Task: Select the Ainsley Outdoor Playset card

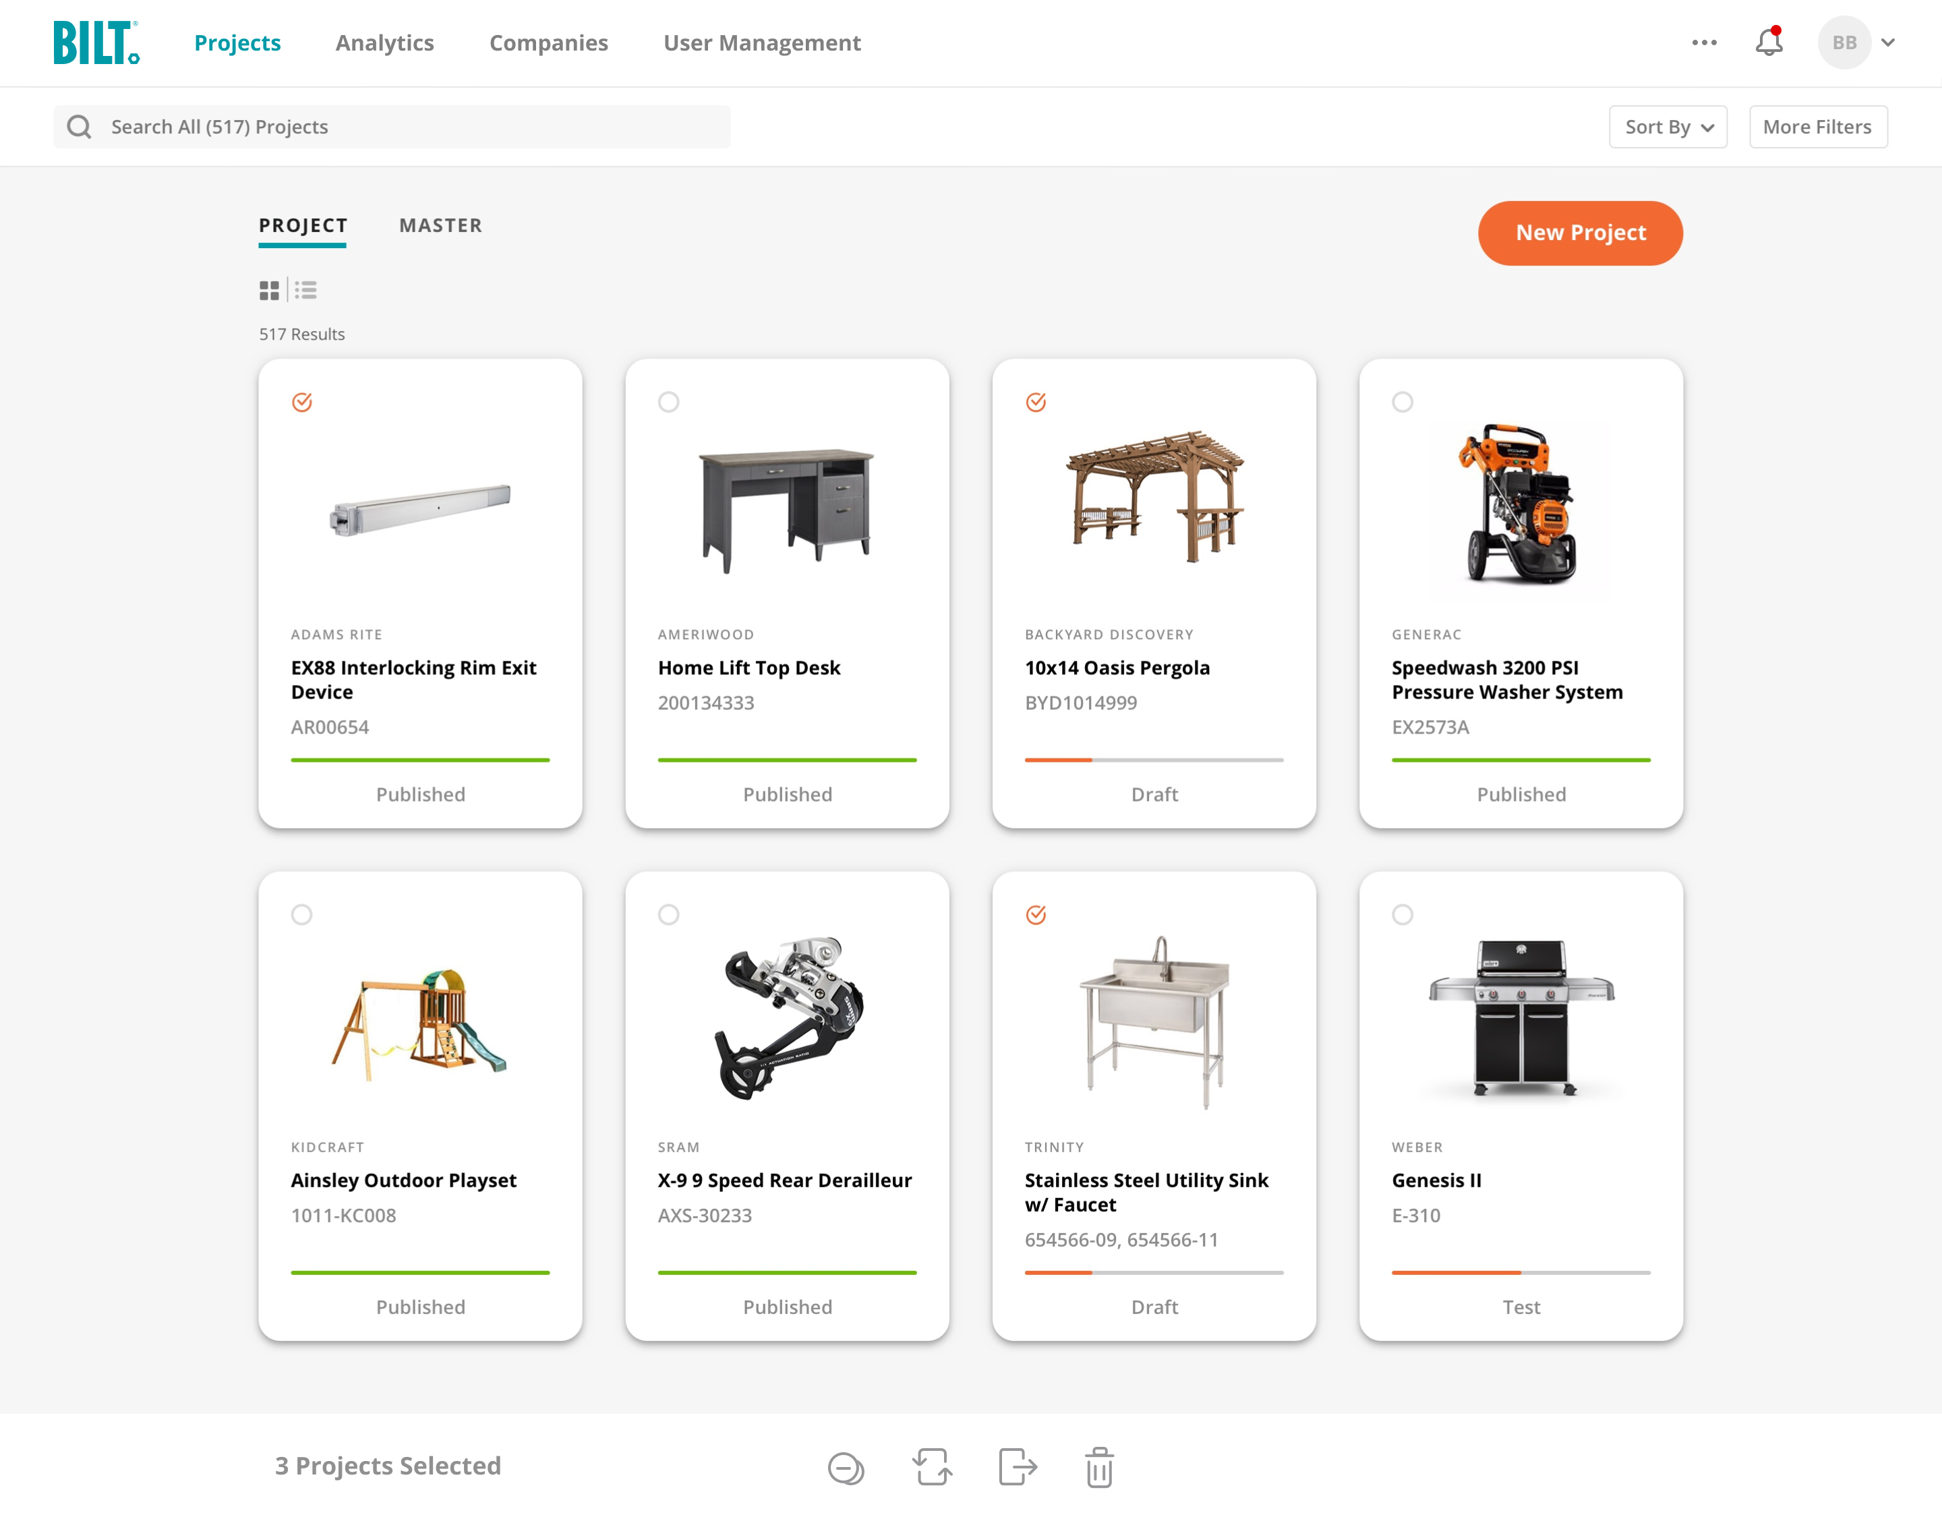Action: pos(302,915)
